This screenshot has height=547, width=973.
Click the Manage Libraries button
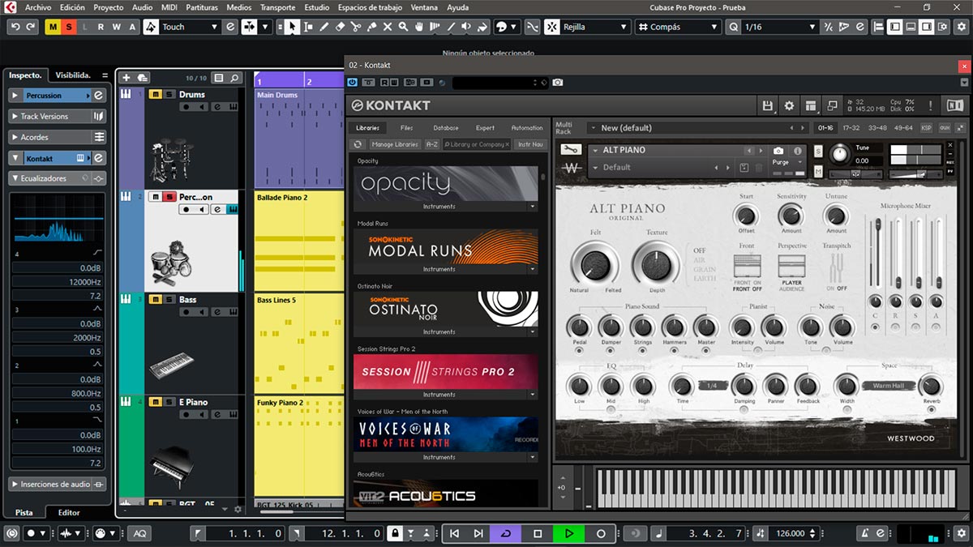pyautogui.click(x=395, y=144)
